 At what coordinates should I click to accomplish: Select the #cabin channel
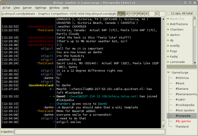180,100
